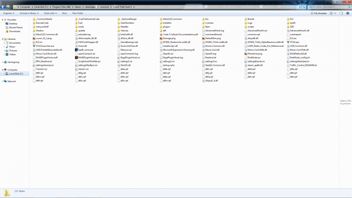
Task: Expand the Network tree node
Action: pyautogui.click(x=2, y=81)
